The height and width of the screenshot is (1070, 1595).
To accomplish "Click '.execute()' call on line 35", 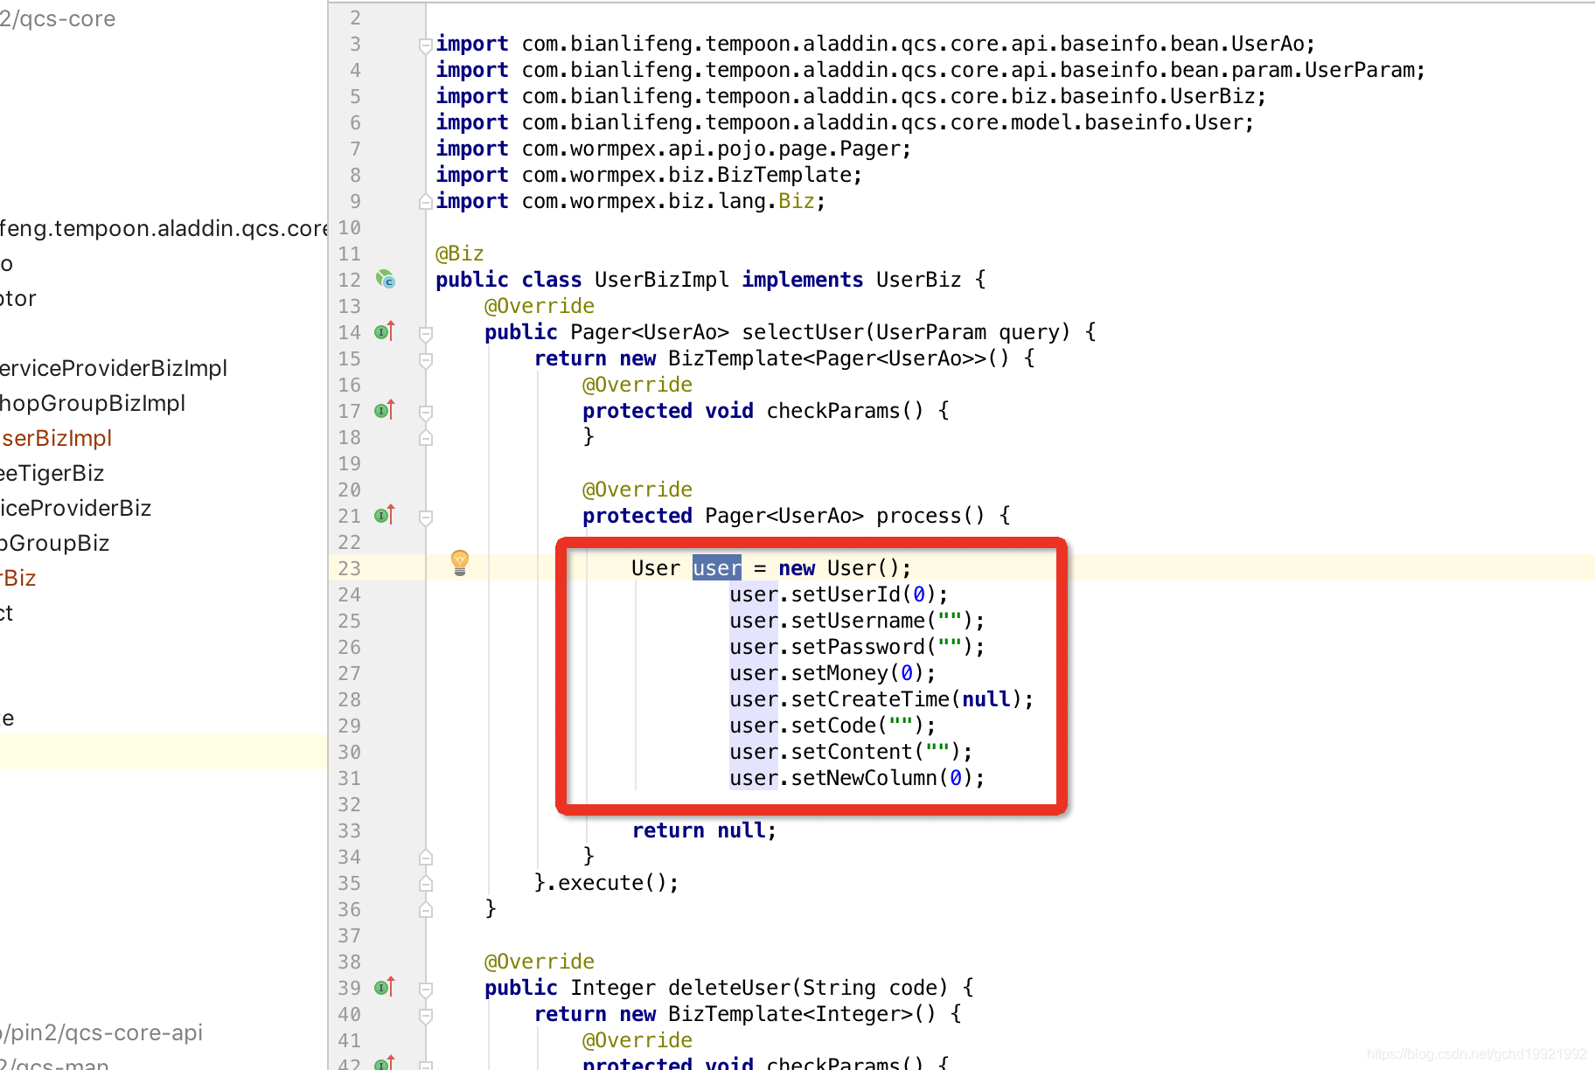I will (613, 883).
